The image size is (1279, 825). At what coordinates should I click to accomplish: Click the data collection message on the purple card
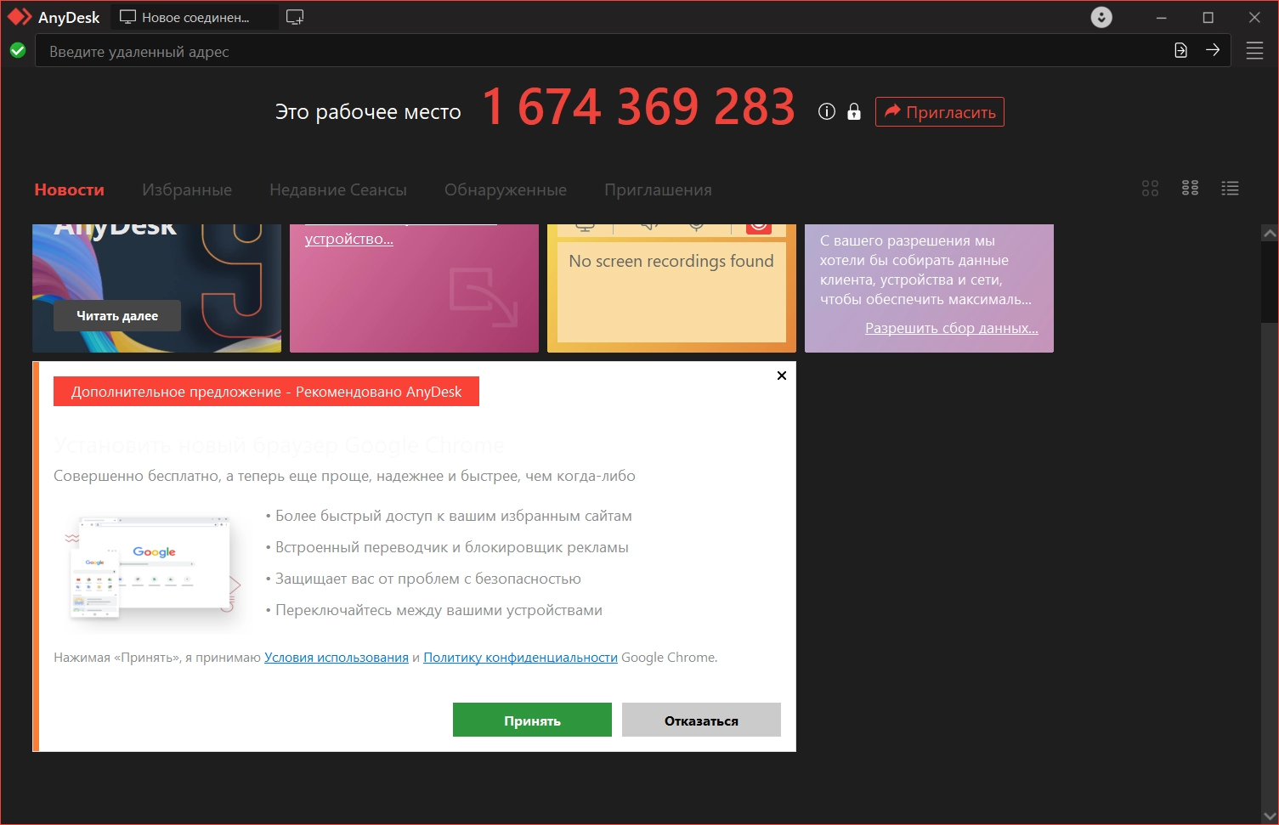(925, 270)
